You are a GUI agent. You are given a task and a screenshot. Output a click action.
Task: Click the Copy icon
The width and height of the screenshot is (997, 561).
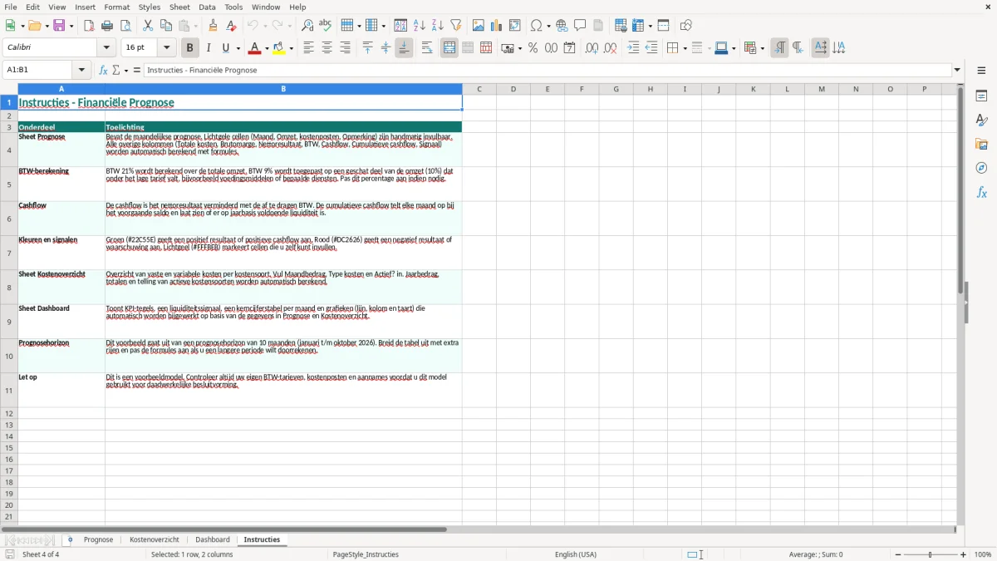pyautogui.click(x=166, y=26)
